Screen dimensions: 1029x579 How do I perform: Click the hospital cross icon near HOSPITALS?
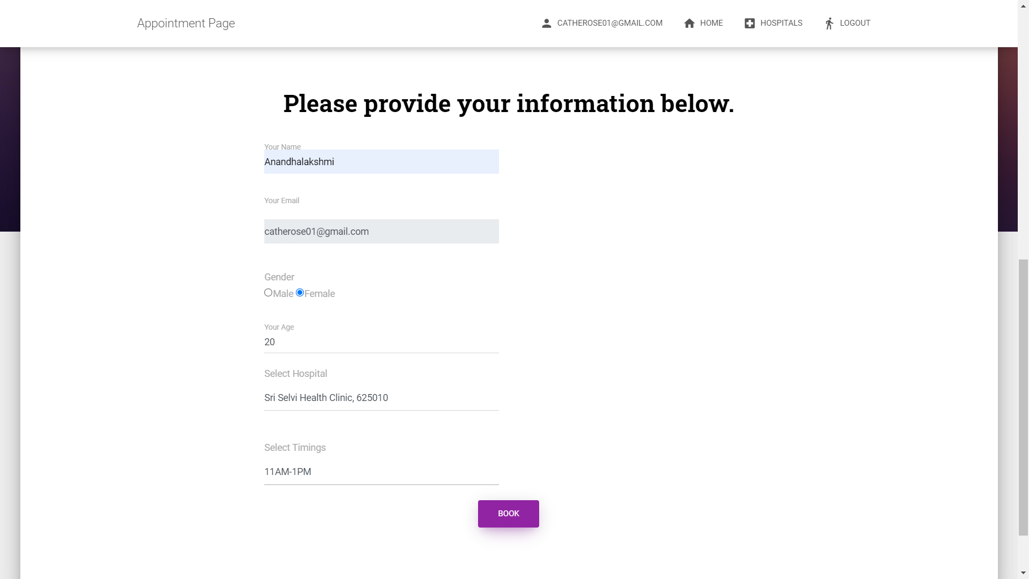point(750,23)
